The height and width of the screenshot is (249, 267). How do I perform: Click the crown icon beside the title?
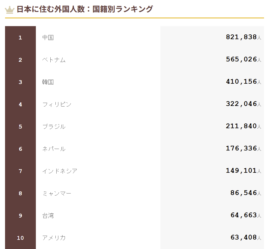pyautogui.click(x=10, y=10)
